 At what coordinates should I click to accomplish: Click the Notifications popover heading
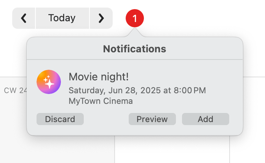[135, 49]
